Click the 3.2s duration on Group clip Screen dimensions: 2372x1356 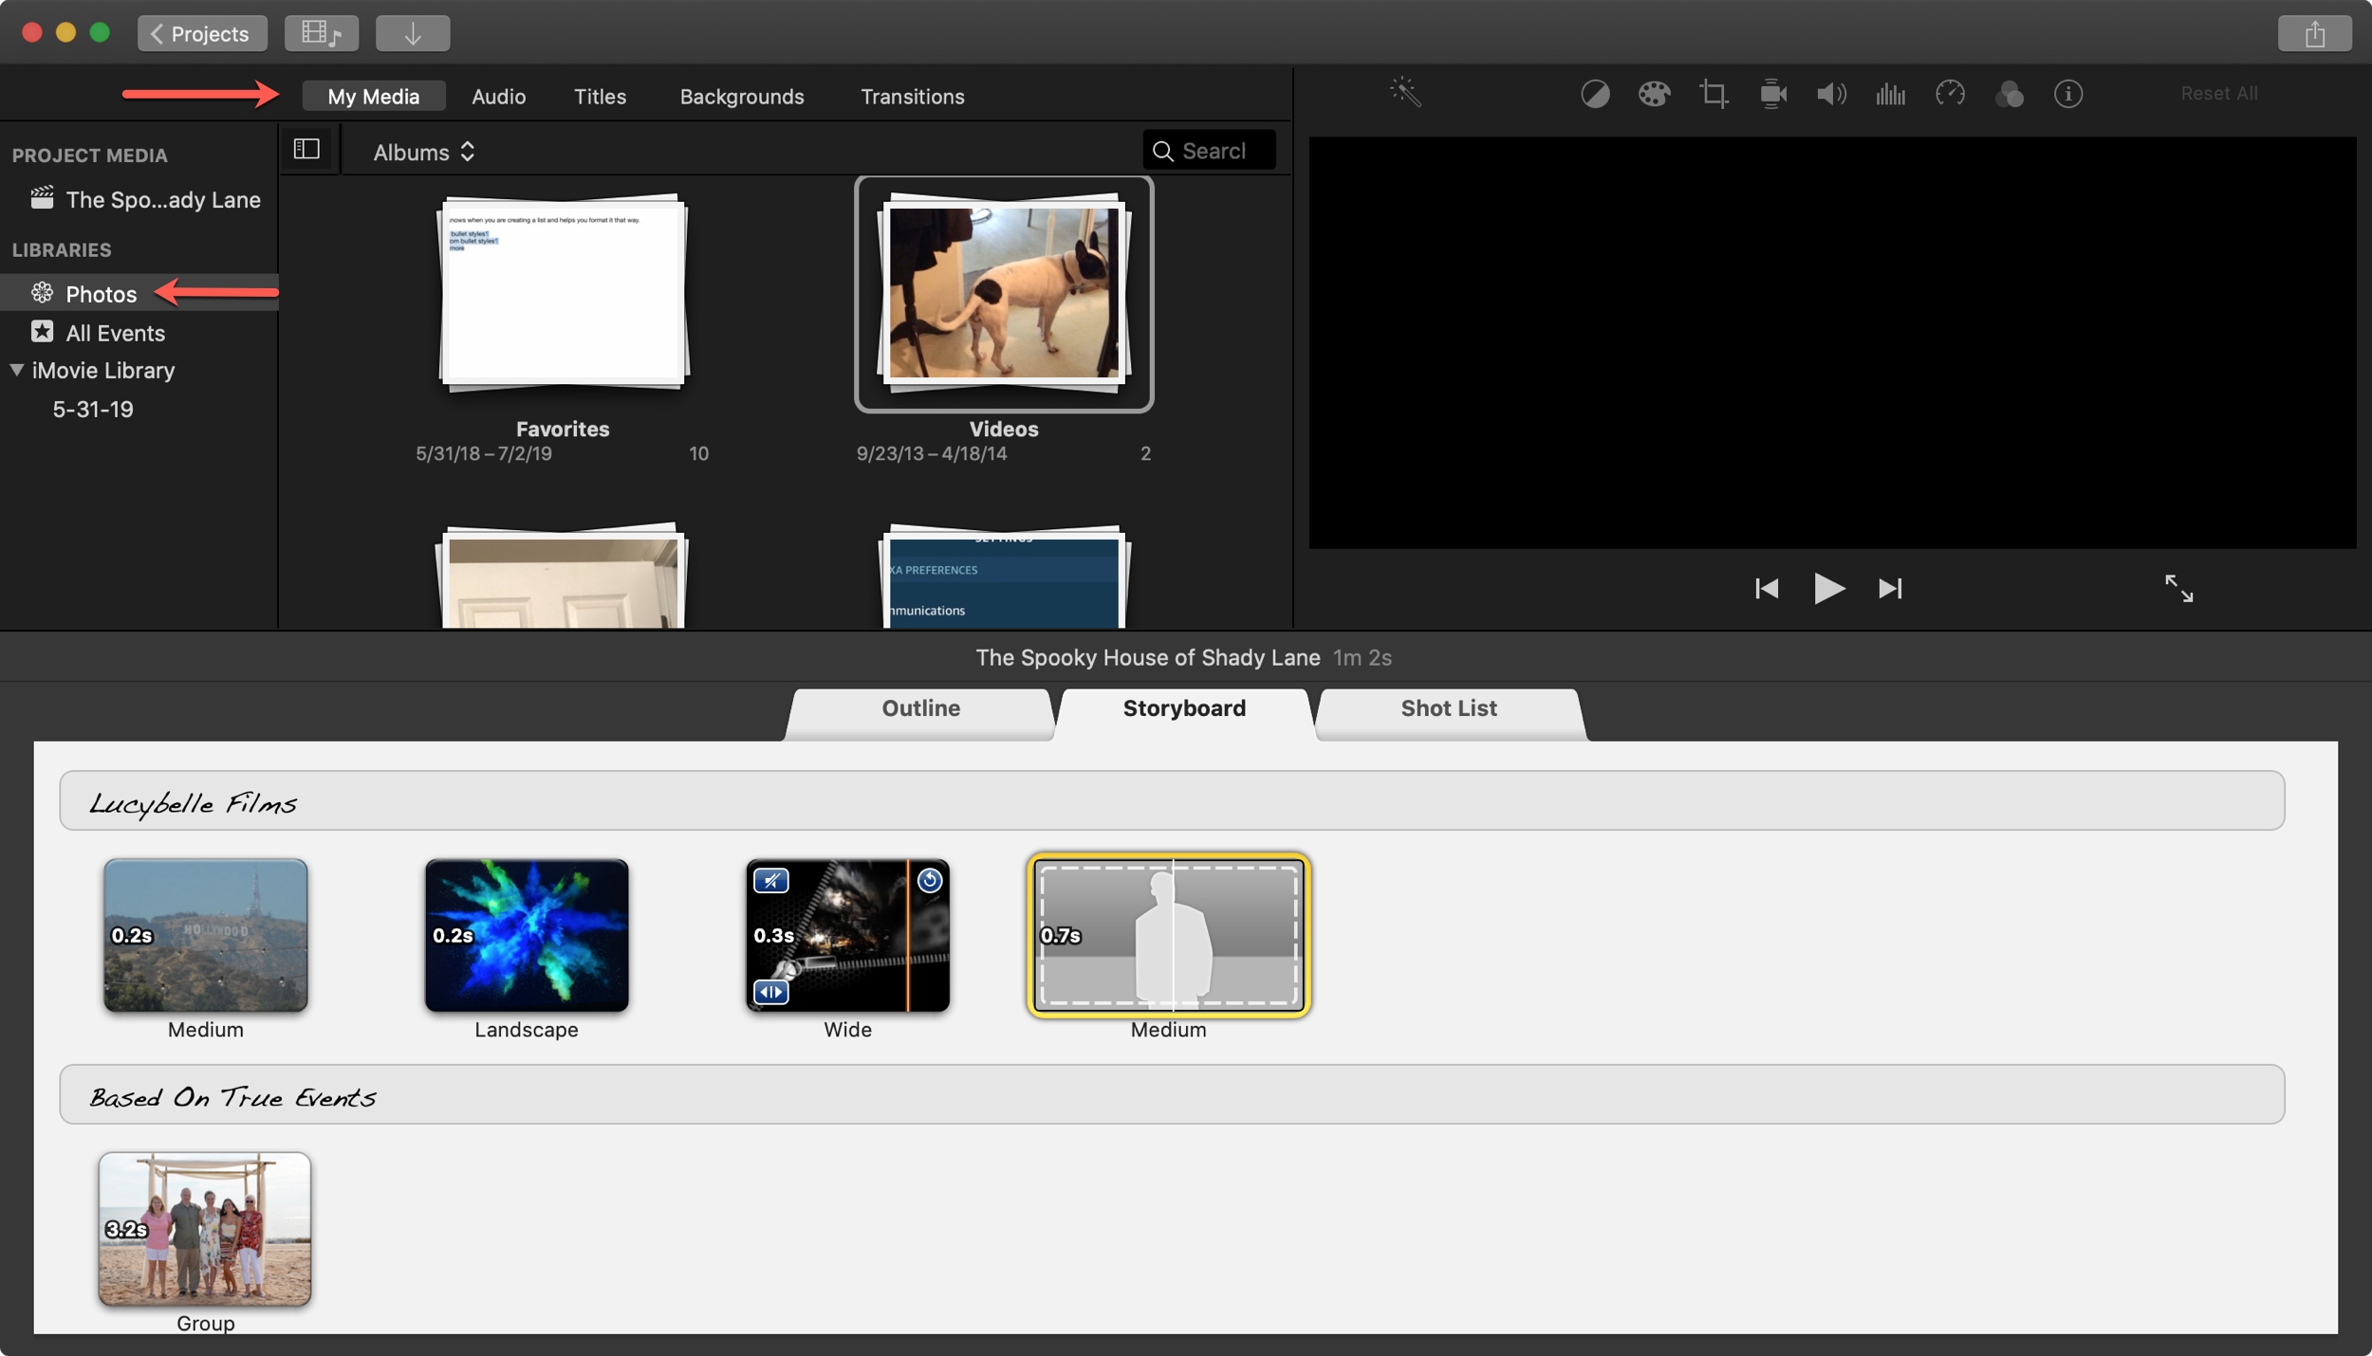(x=126, y=1229)
